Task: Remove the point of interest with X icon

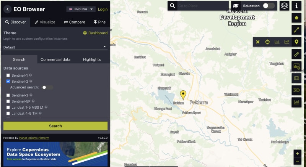Action: click(x=258, y=42)
